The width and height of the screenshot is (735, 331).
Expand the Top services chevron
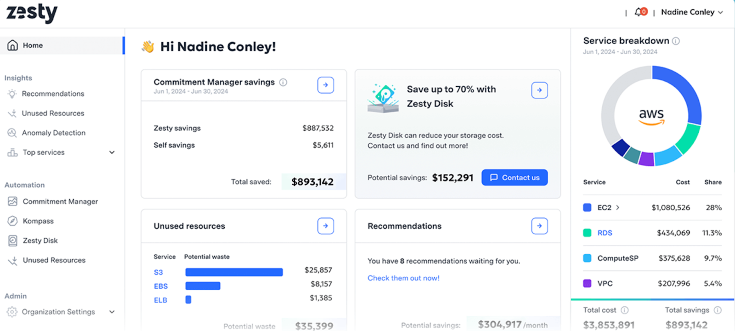point(112,152)
